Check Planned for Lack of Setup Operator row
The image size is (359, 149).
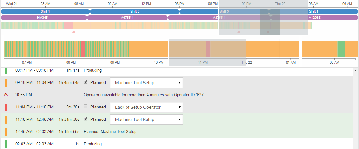click(86, 107)
